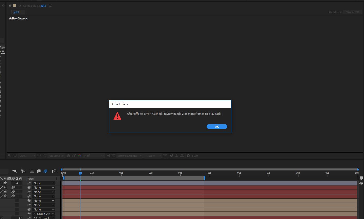Disable the blue Motion Blur timeline switch
Viewport: 364px width, 219px height.
pyautogui.click(x=45, y=171)
